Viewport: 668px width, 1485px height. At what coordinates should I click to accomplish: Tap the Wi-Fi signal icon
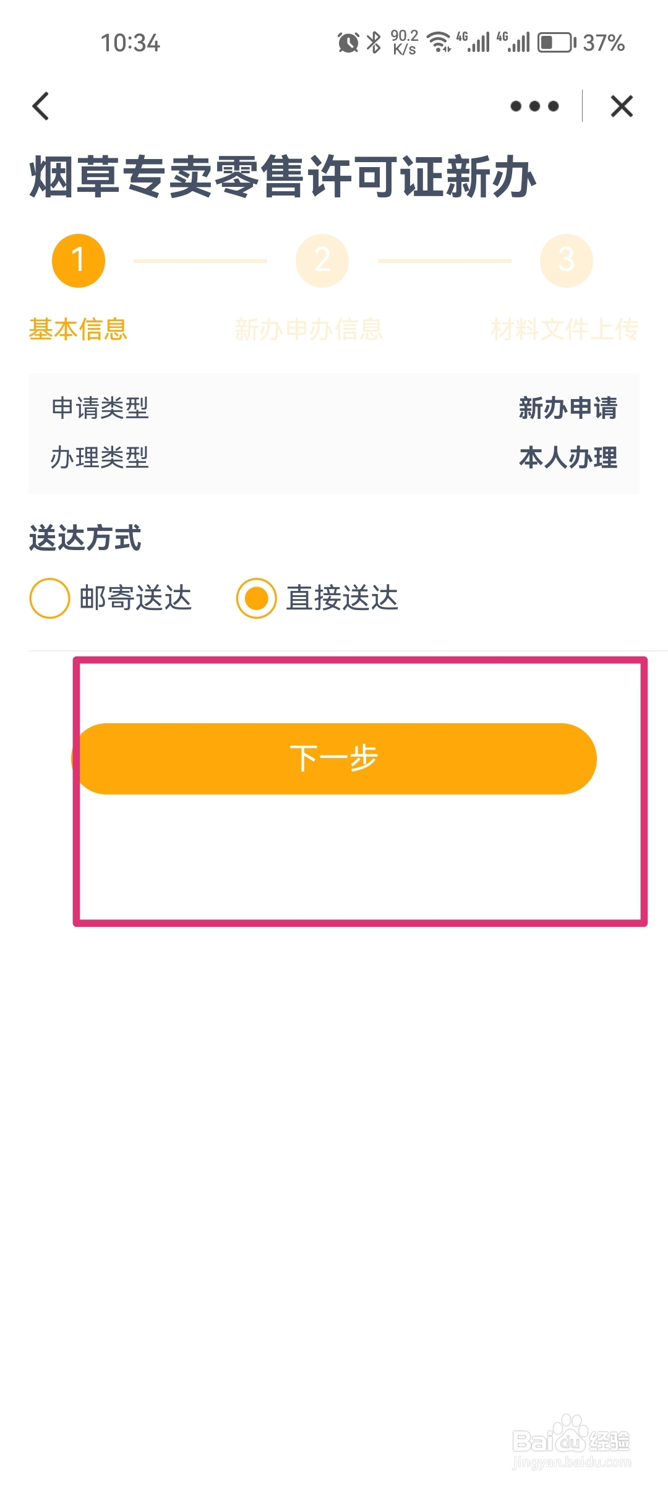click(x=439, y=43)
